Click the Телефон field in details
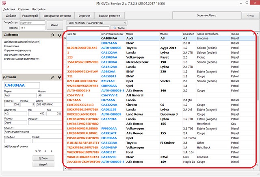The width and height of the screenshot is (260, 177). point(17,141)
